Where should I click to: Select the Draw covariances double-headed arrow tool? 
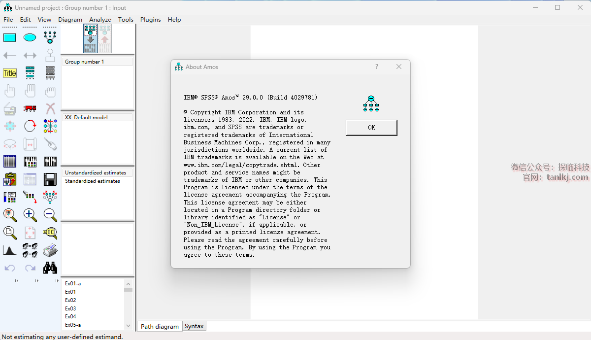pos(30,55)
